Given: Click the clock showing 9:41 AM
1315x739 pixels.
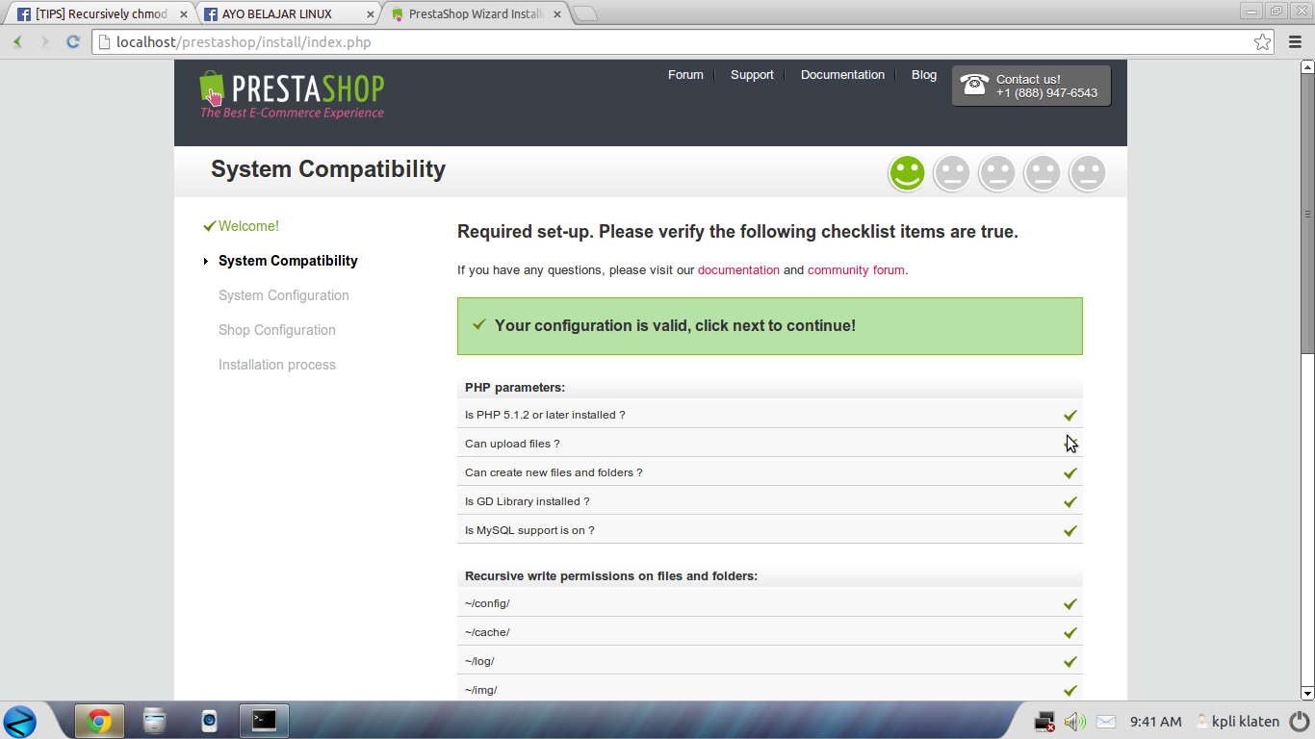Looking at the screenshot, I should 1155,722.
